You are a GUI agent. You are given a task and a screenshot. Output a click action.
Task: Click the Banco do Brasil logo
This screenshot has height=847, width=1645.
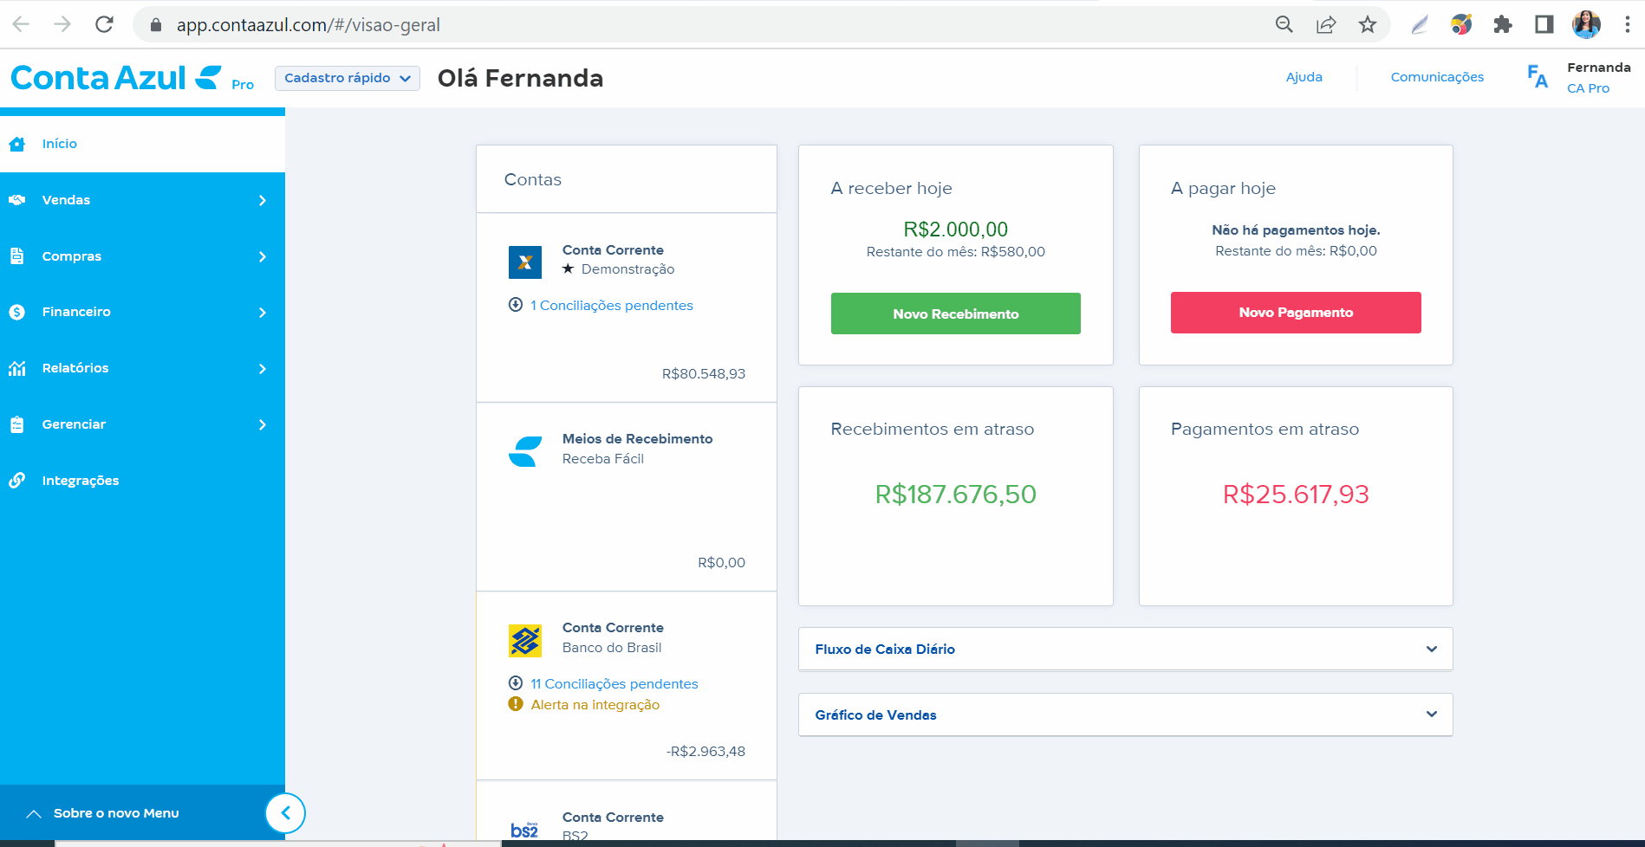tap(525, 641)
